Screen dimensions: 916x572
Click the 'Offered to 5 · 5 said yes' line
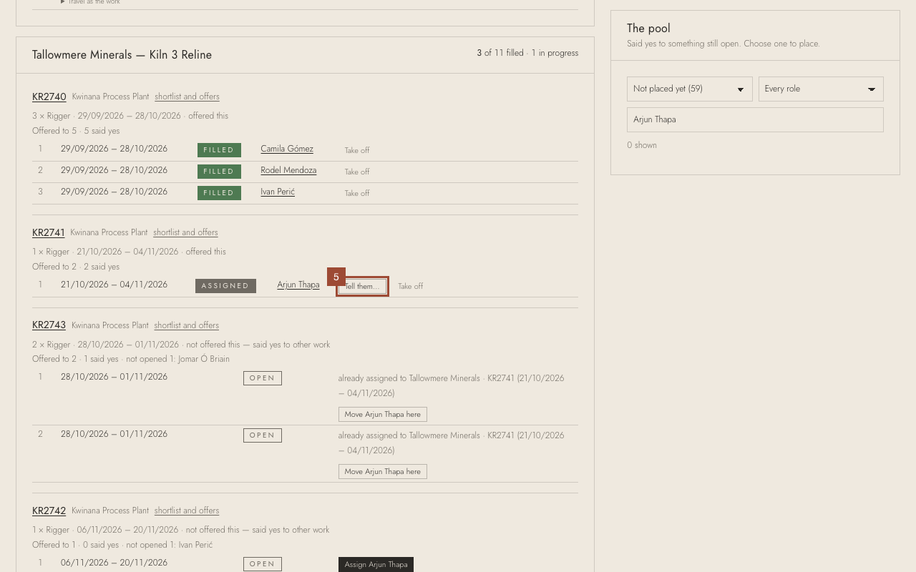tap(76, 131)
